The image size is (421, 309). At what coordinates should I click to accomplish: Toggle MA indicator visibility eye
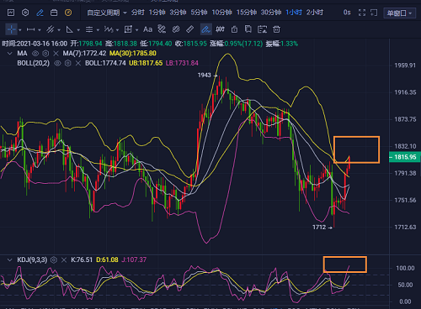click(35, 53)
